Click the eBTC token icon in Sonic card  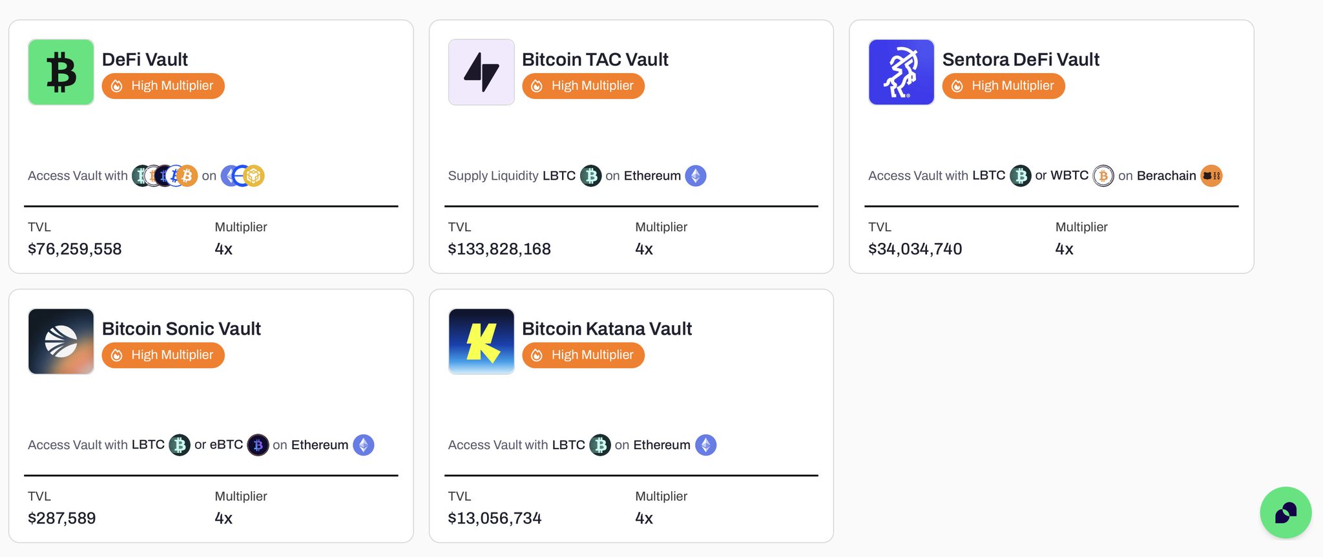click(258, 445)
